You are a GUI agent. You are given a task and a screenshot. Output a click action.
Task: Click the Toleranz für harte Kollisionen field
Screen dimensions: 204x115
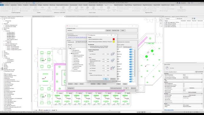(106, 75)
